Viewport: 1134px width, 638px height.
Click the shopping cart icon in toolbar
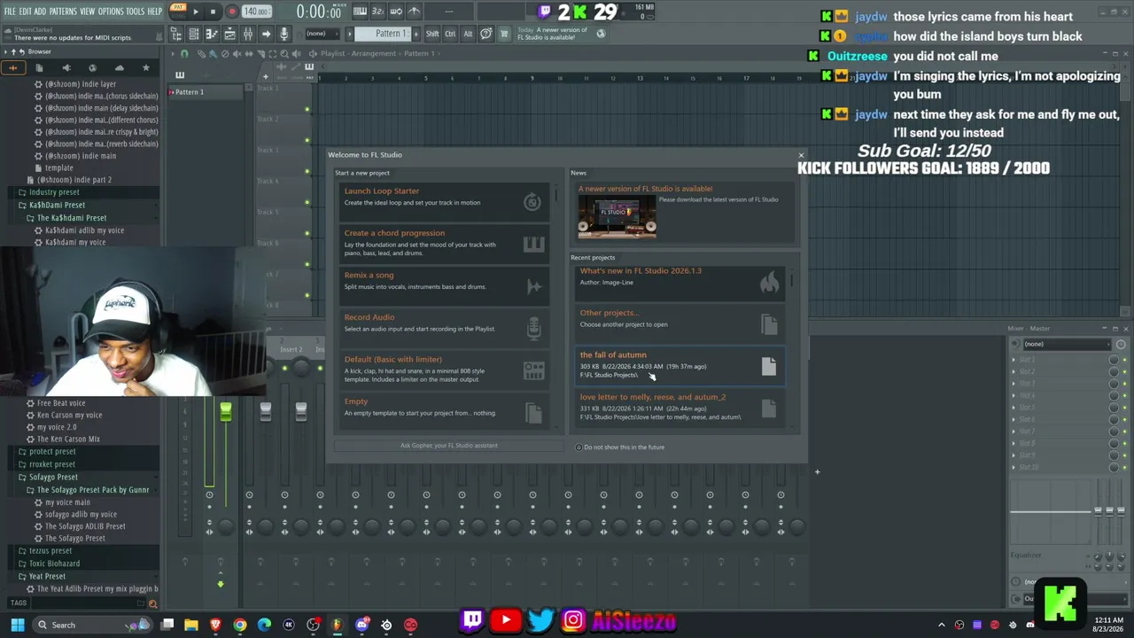pos(504,34)
